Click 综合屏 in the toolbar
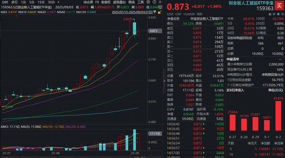 click(x=88, y=2)
